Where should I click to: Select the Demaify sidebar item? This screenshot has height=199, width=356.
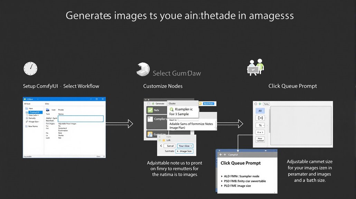(x=31, y=118)
